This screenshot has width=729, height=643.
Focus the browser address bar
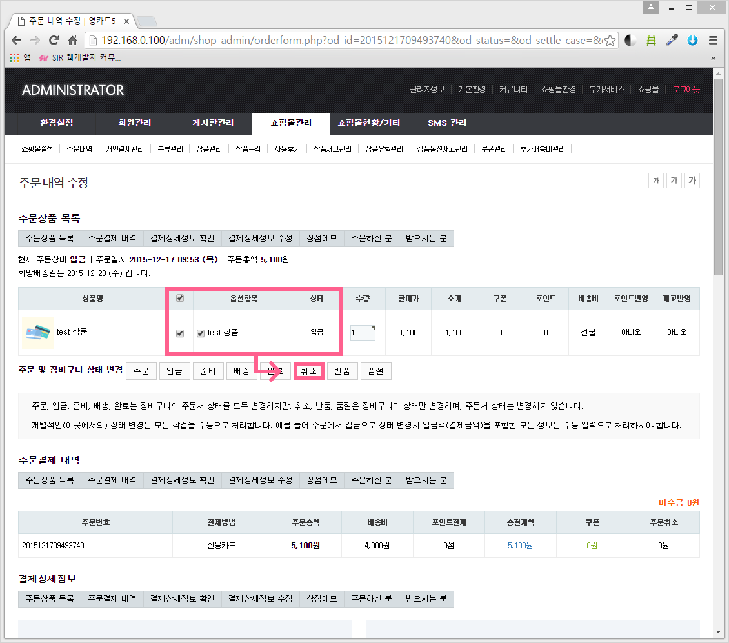[x=351, y=41]
